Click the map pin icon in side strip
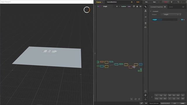The image size is (187, 105). [x=146, y=11]
